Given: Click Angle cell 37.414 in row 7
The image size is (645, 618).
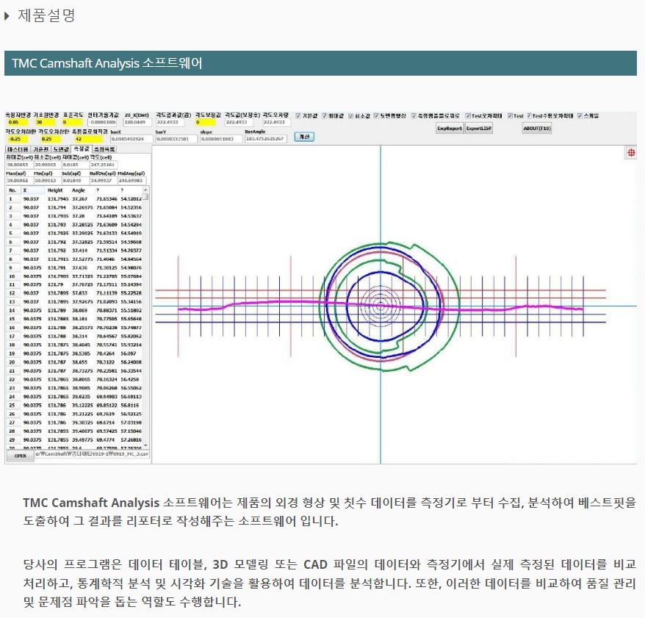Looking at the screenshot, I should [x=80, y=251].
